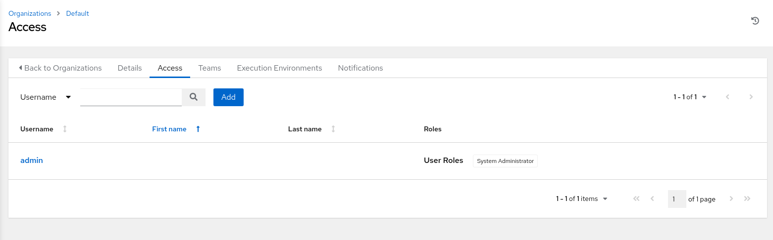Screen dimensions: 773x240
Task: Jump to first page in bottom pagination
Action: [637, 199]
